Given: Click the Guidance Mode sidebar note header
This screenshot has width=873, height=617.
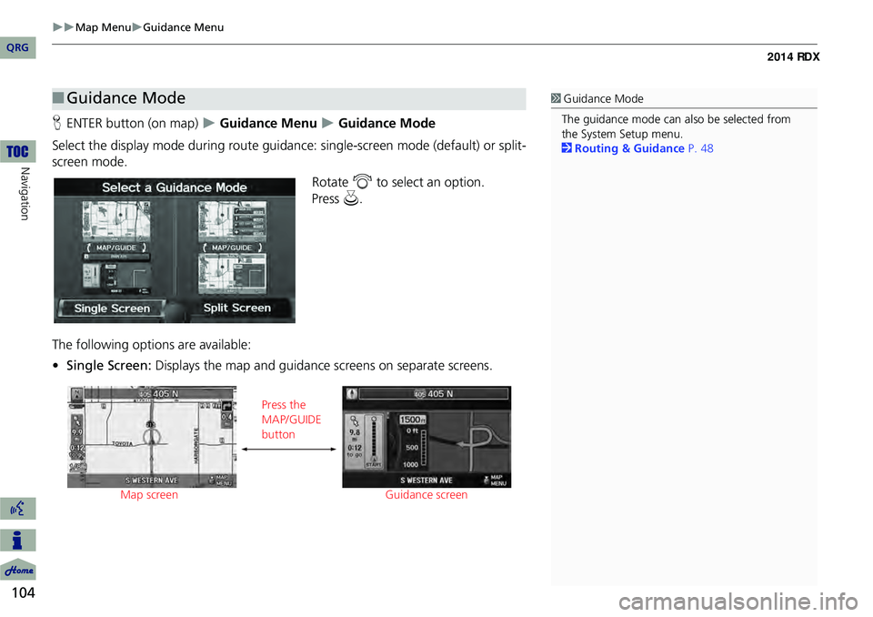Looking at the screenshot, I should 603,99.
